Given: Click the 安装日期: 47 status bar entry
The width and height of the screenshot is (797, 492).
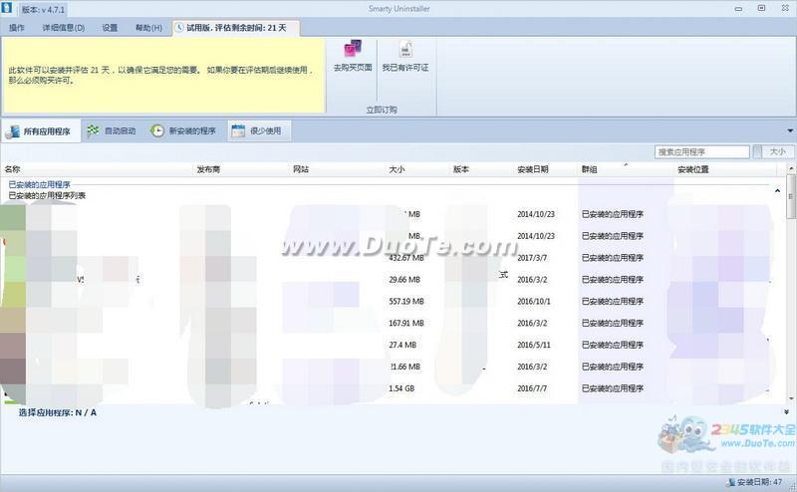Looking at the screenshot, I should tap(759, 482).
